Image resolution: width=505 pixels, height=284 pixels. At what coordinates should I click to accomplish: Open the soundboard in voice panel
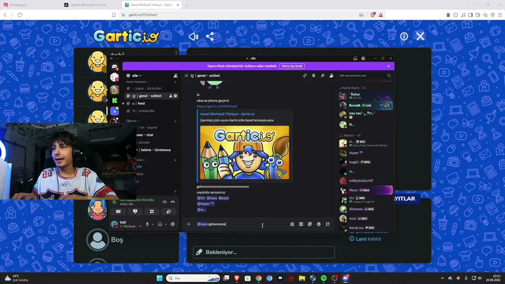pos(168,211)
